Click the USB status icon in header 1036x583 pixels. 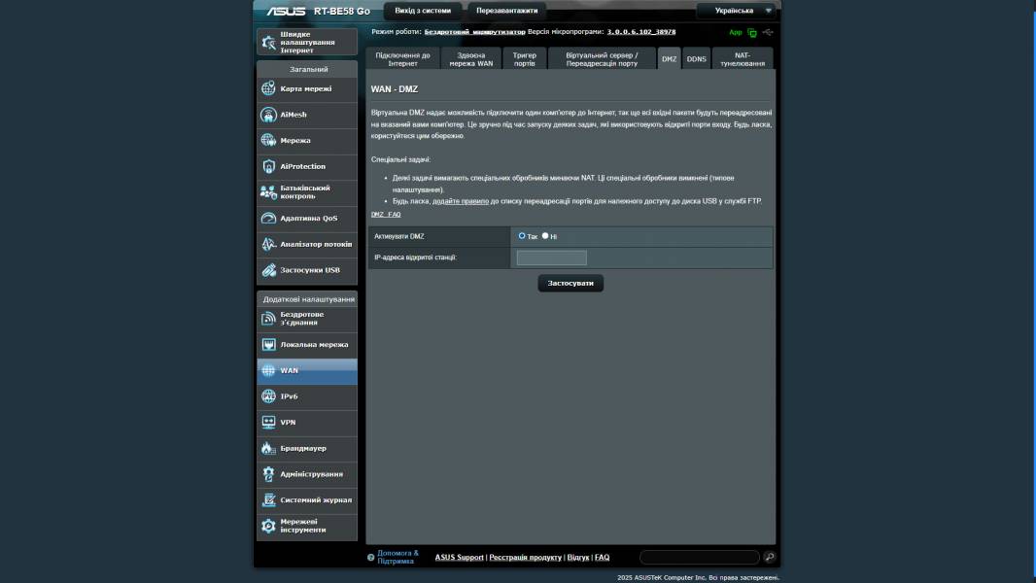click(x=768, y=32)
